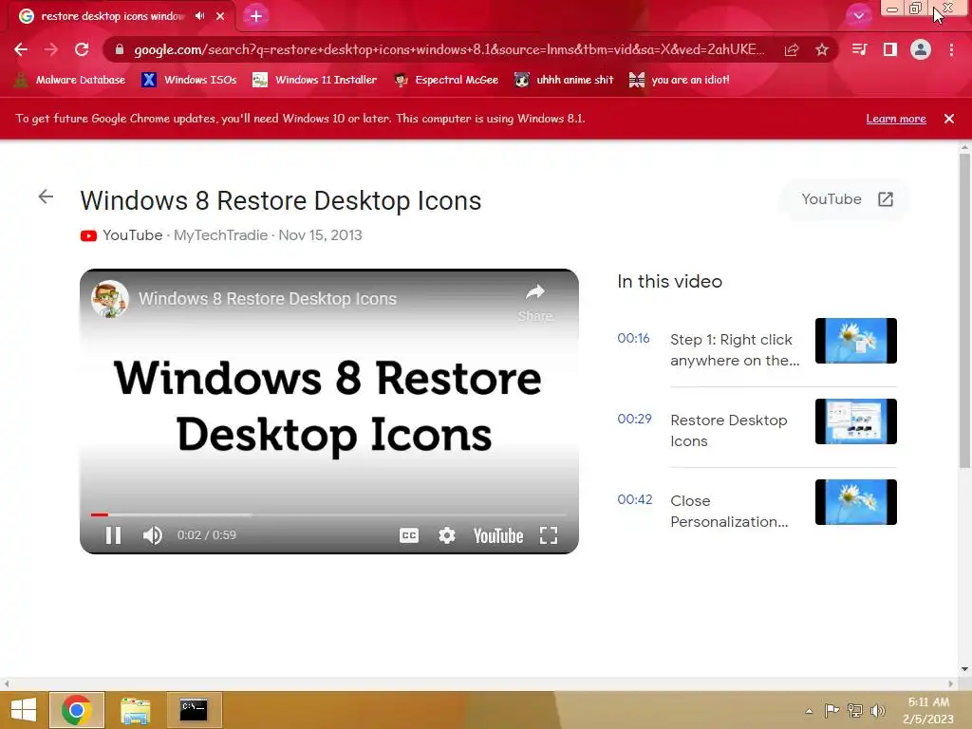Open Action Center flag icon
Viewport: 972px width, 729px height.
[832, 711]
